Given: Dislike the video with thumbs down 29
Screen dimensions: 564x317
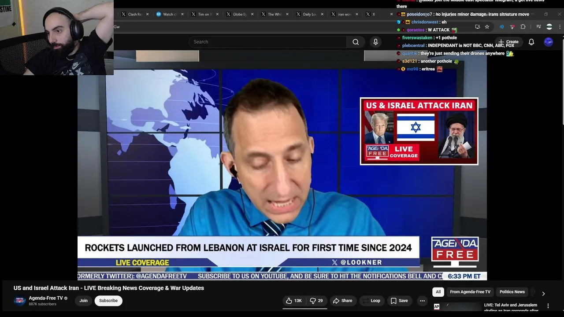Looking at the screenshot, I should tap(316, 301).
